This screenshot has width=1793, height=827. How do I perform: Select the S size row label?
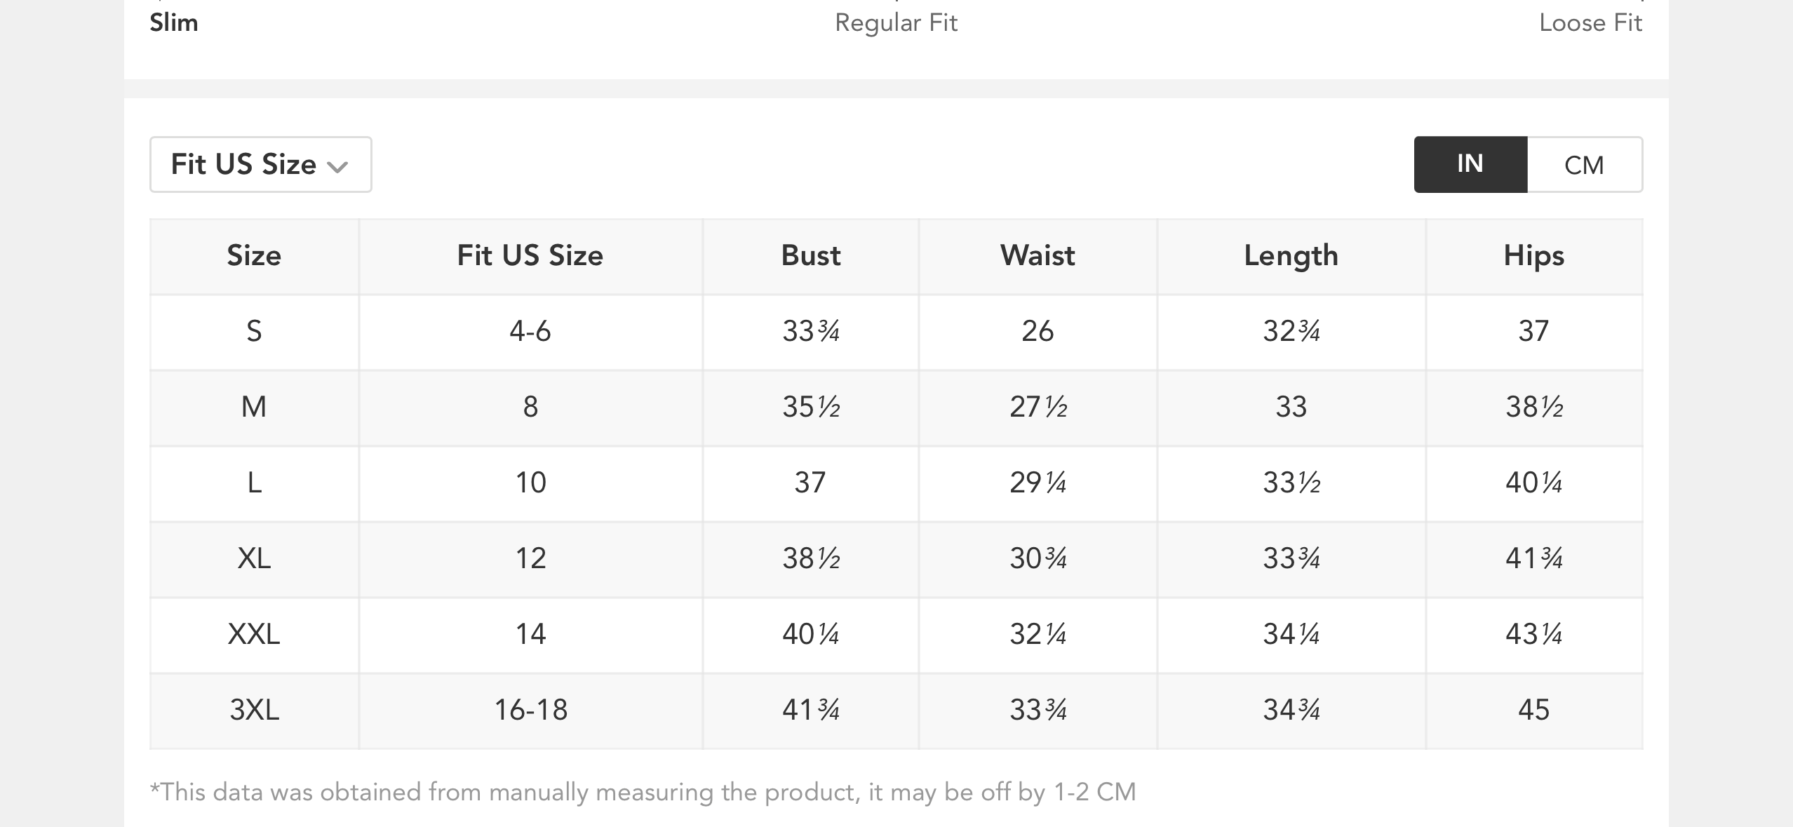[x=254, y=331]
